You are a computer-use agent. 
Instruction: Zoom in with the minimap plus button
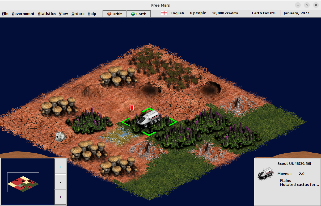click(60, 167)
